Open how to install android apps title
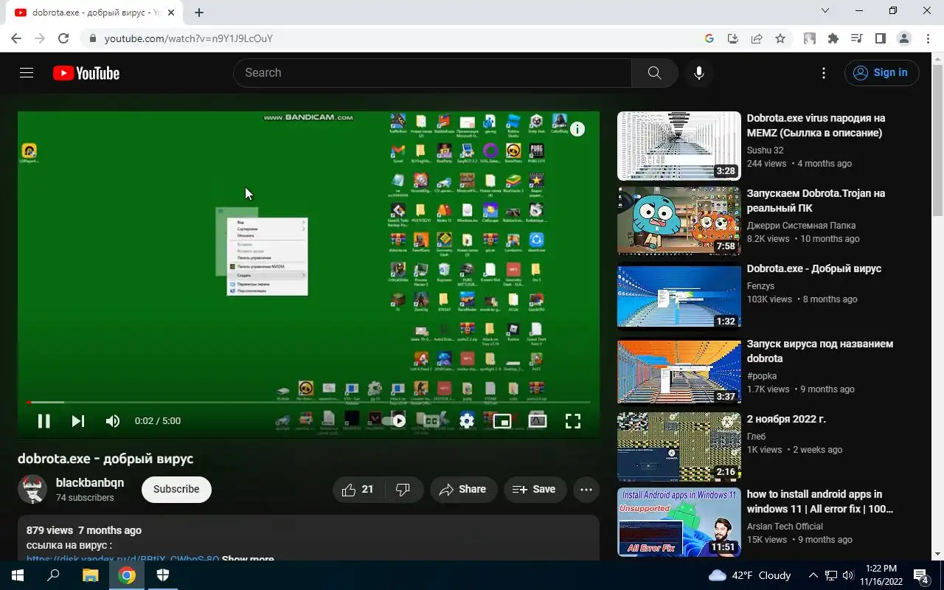Screen dimensions: 944x590 pos(820,502)
